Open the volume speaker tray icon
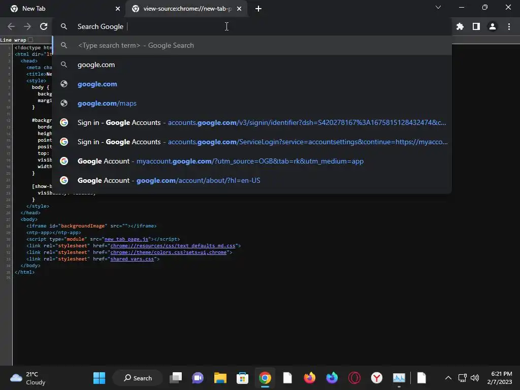Viewport: 520px width, 390px height. tap(475, 378)
